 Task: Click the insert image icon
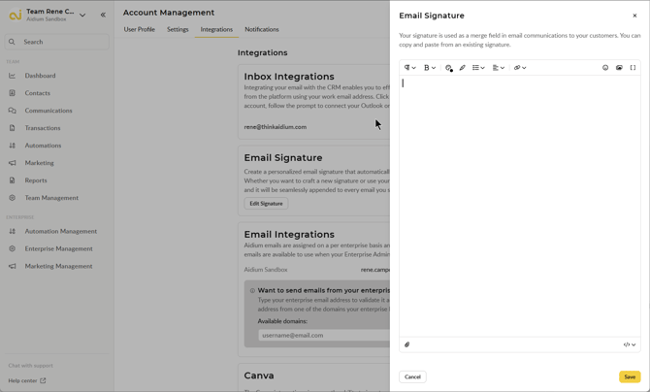tap(619, 68)
